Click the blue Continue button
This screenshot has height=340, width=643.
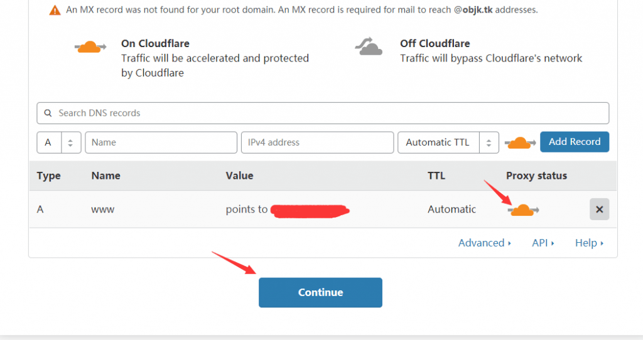[x=320, y=292]
